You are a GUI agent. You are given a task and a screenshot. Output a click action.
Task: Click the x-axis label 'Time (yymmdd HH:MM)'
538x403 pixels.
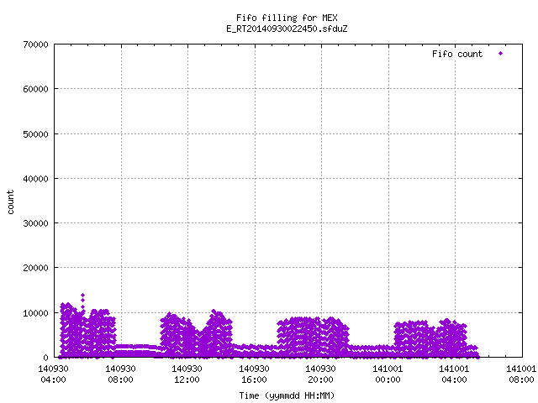[287, 395]
